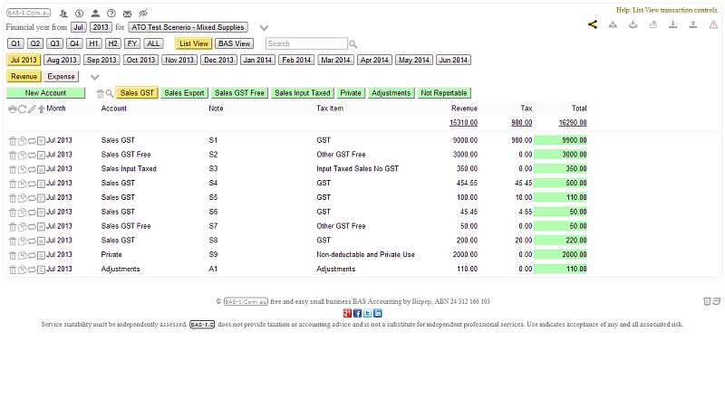Click into the Search input field
The height and width of the screenshot is (407, 725).
306,43
